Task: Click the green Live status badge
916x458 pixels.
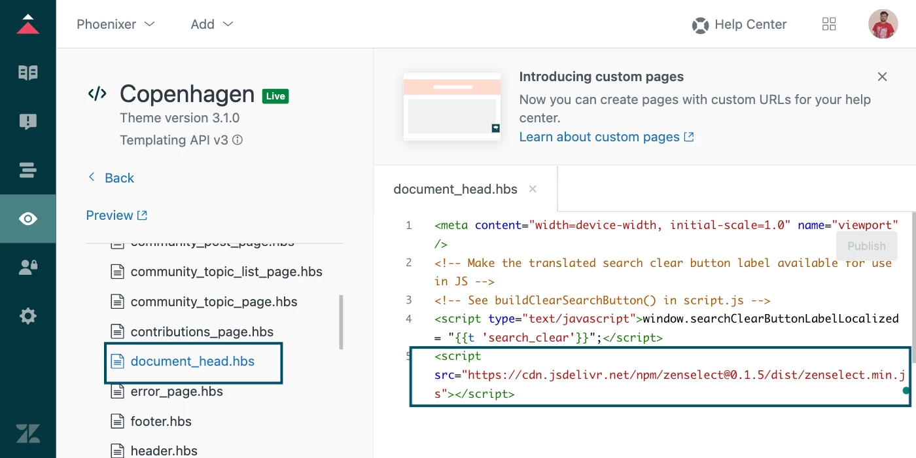Action: [275, 96]
